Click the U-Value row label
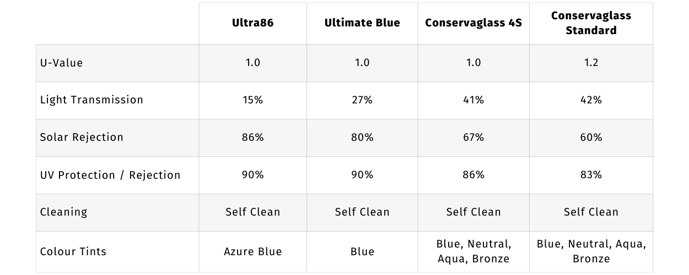689x275 pixels. 61,63
